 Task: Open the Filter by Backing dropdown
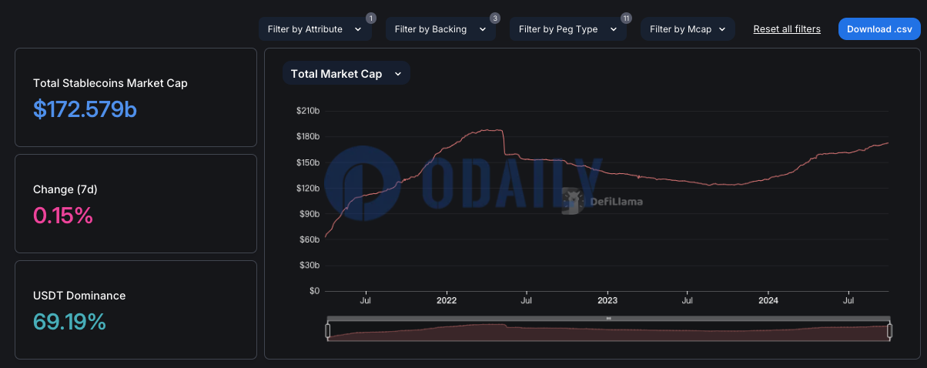(x=440, y=29)
